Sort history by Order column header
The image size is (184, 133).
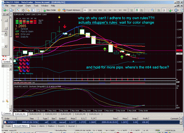point(10,119)
